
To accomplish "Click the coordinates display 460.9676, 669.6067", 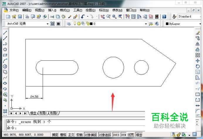I will (x=26, y=135).
